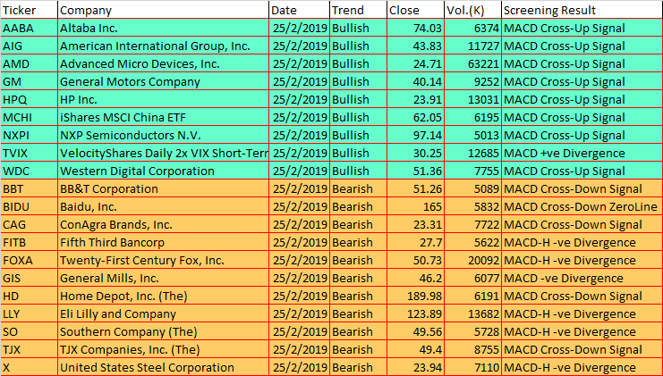
Task: Click Southern Company (The) cell
Action: (x=163, y=331)
